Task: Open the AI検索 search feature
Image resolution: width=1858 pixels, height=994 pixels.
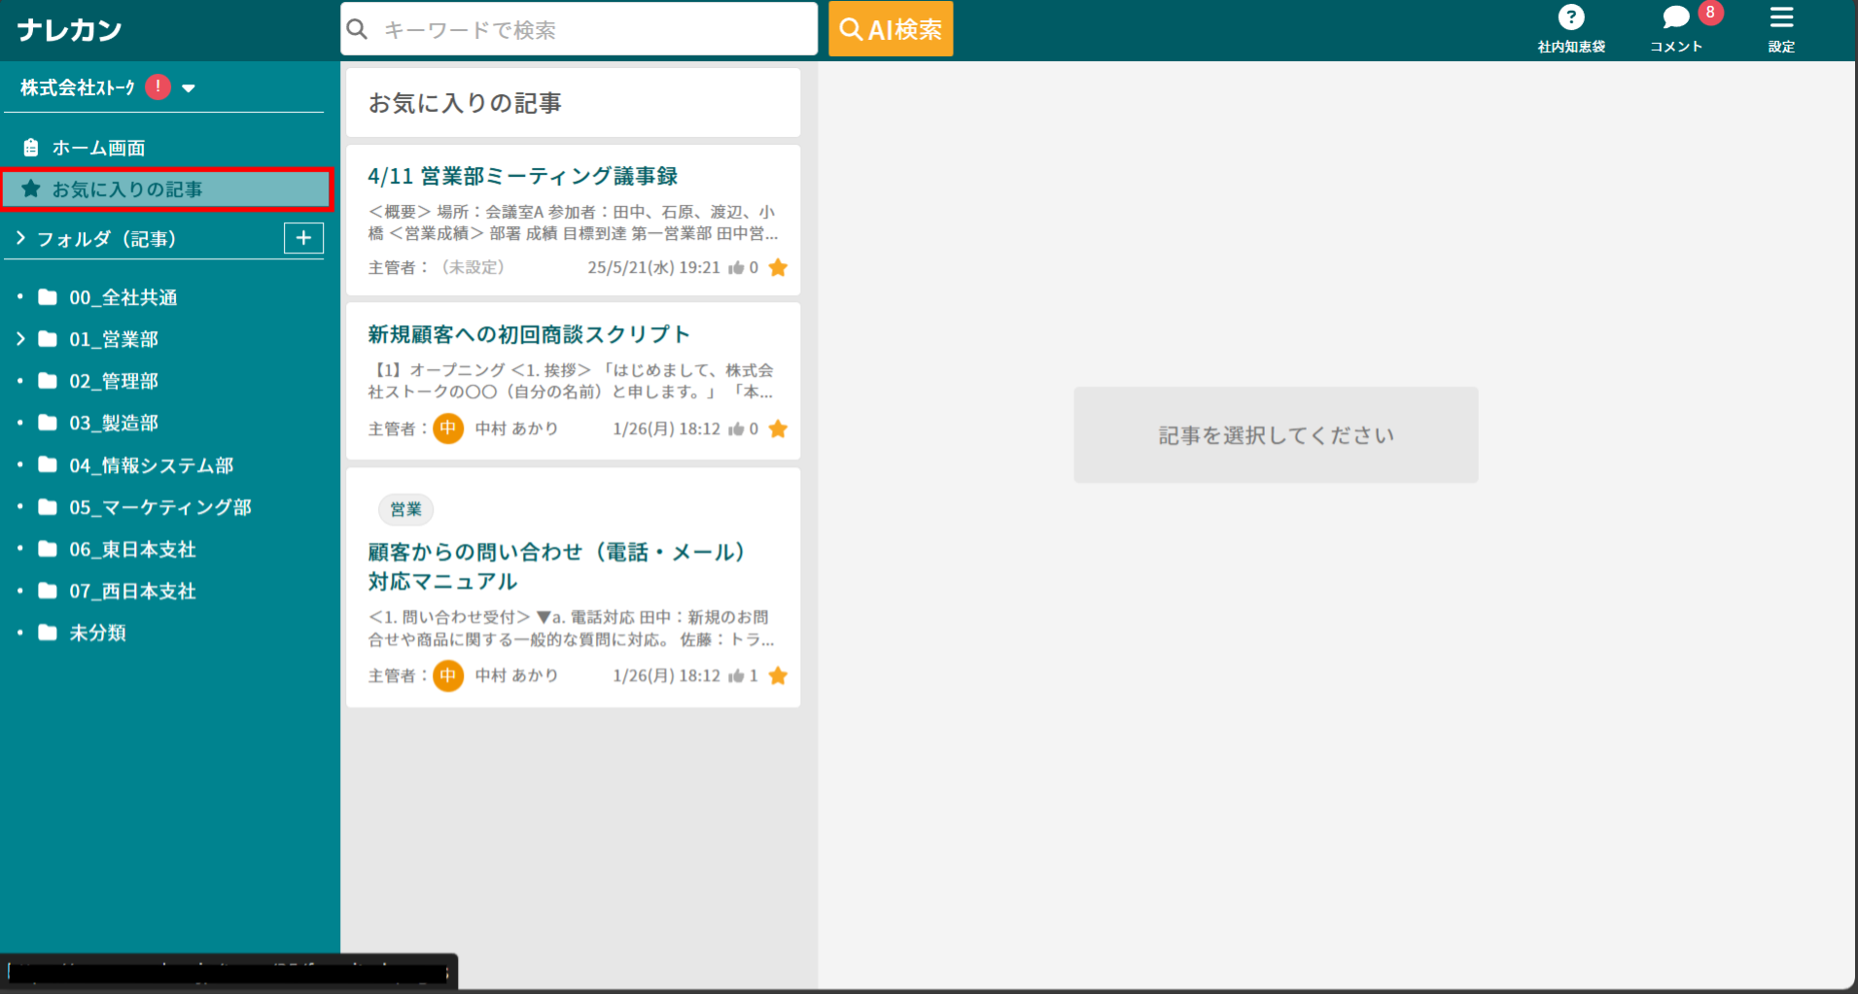Action: [889, 28]
